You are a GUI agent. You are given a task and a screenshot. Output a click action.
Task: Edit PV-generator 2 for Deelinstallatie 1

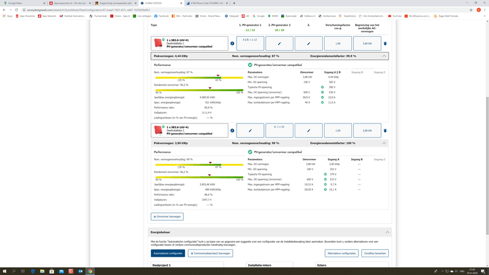click(x=279, y=43)
